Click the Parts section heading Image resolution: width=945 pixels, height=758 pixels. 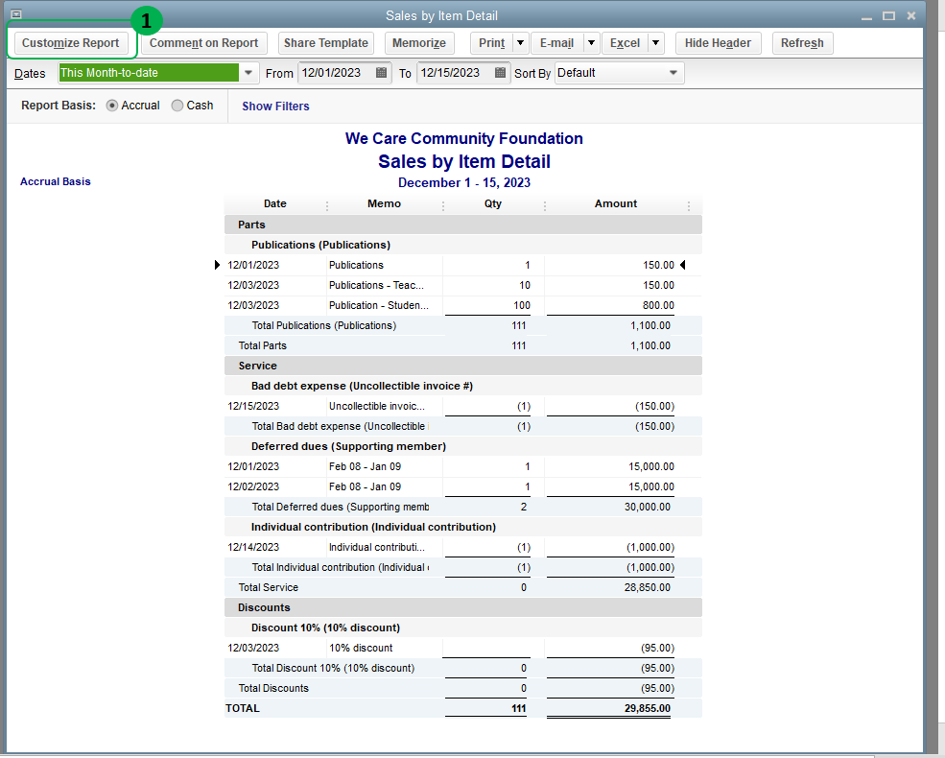pyautogui.click(x=462, y=225)
